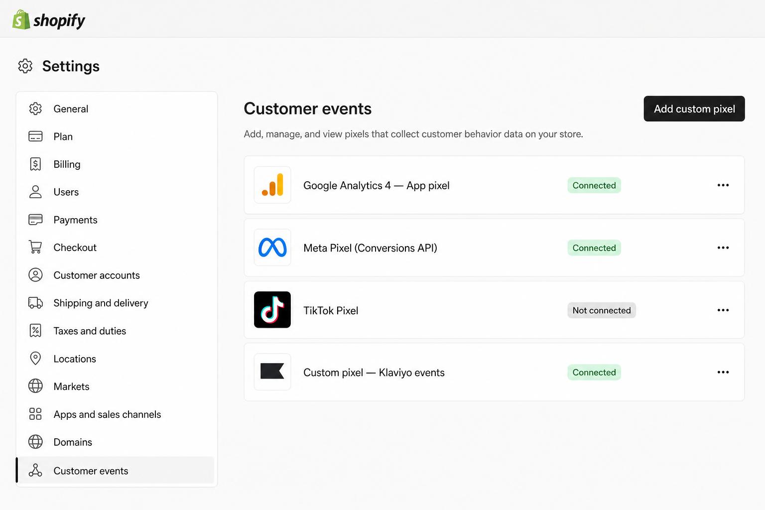This screenshot has width=765, height=510.
Task: Go to Taxes and duties
Action: [117, 331]
